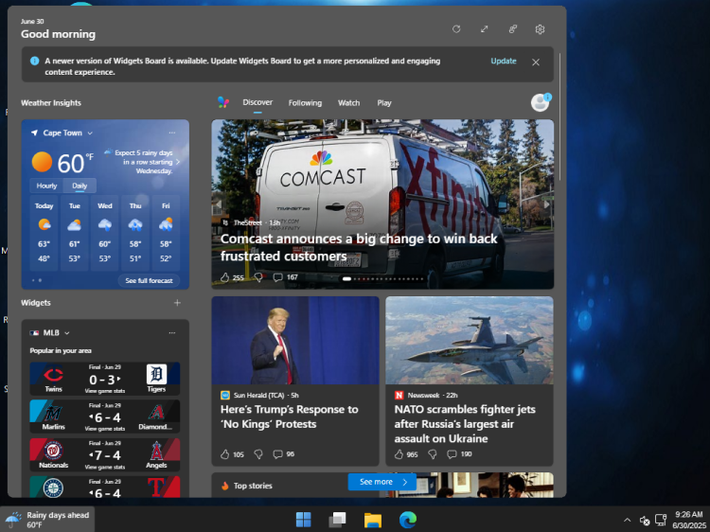Open widgets board settings gear
Screen dimensions: 710x532
(x=540, y=29)
